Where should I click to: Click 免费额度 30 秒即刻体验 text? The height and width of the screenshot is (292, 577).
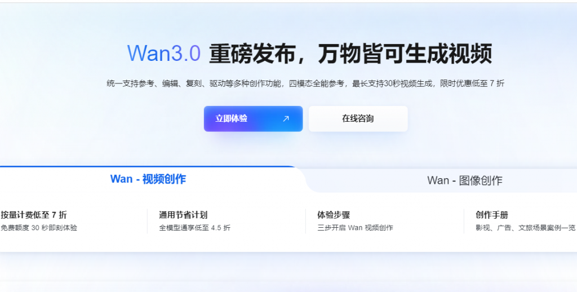point(39,228)
